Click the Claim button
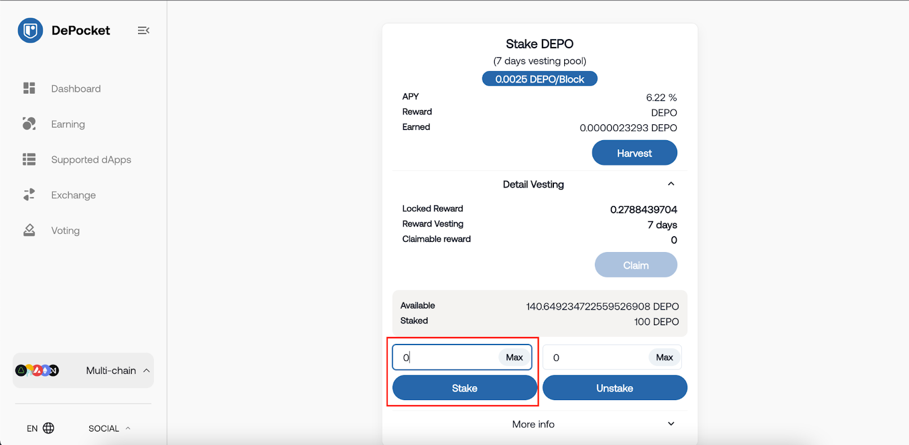The height and width of the screenshot is (445, 909). click(636, 265)
